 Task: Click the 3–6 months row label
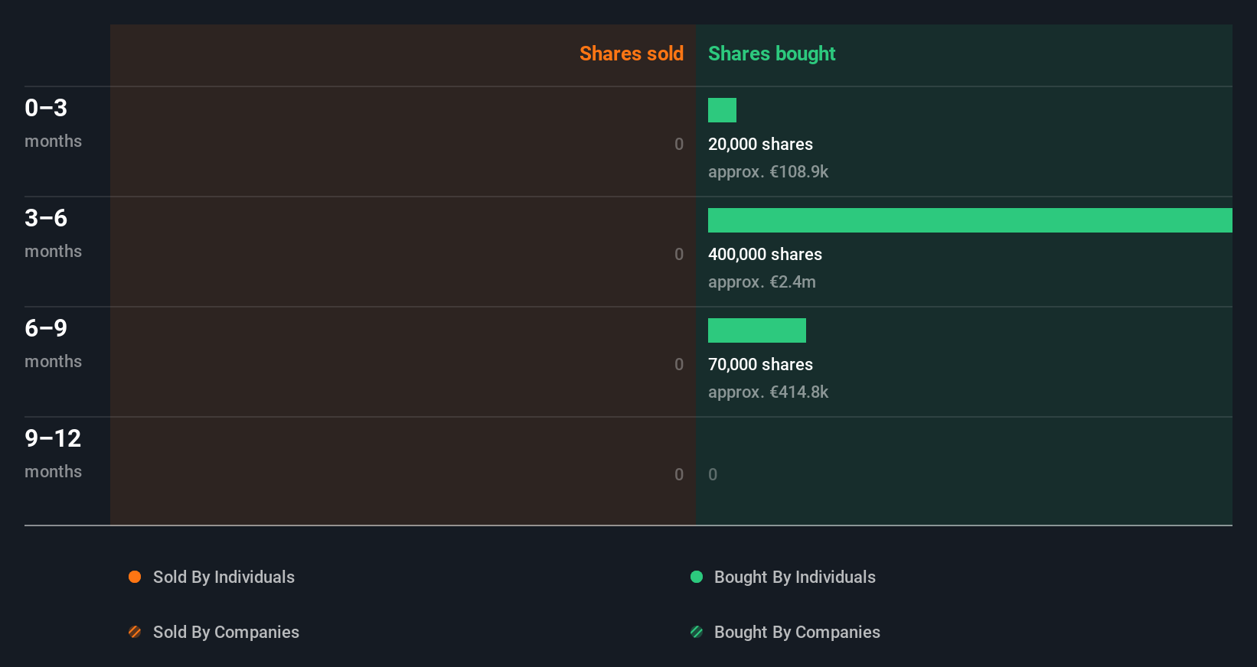[53, 233]
